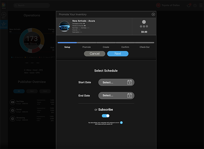Open the notifications icon in header
The width and height of the screenshot is (204, 149).
pyautogui.click(x=188, y=5)
